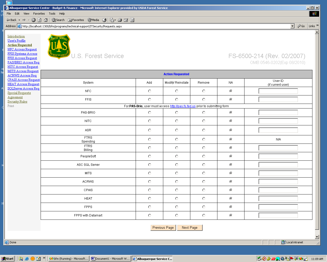Select the Add radio for ASR

point(149,130)
